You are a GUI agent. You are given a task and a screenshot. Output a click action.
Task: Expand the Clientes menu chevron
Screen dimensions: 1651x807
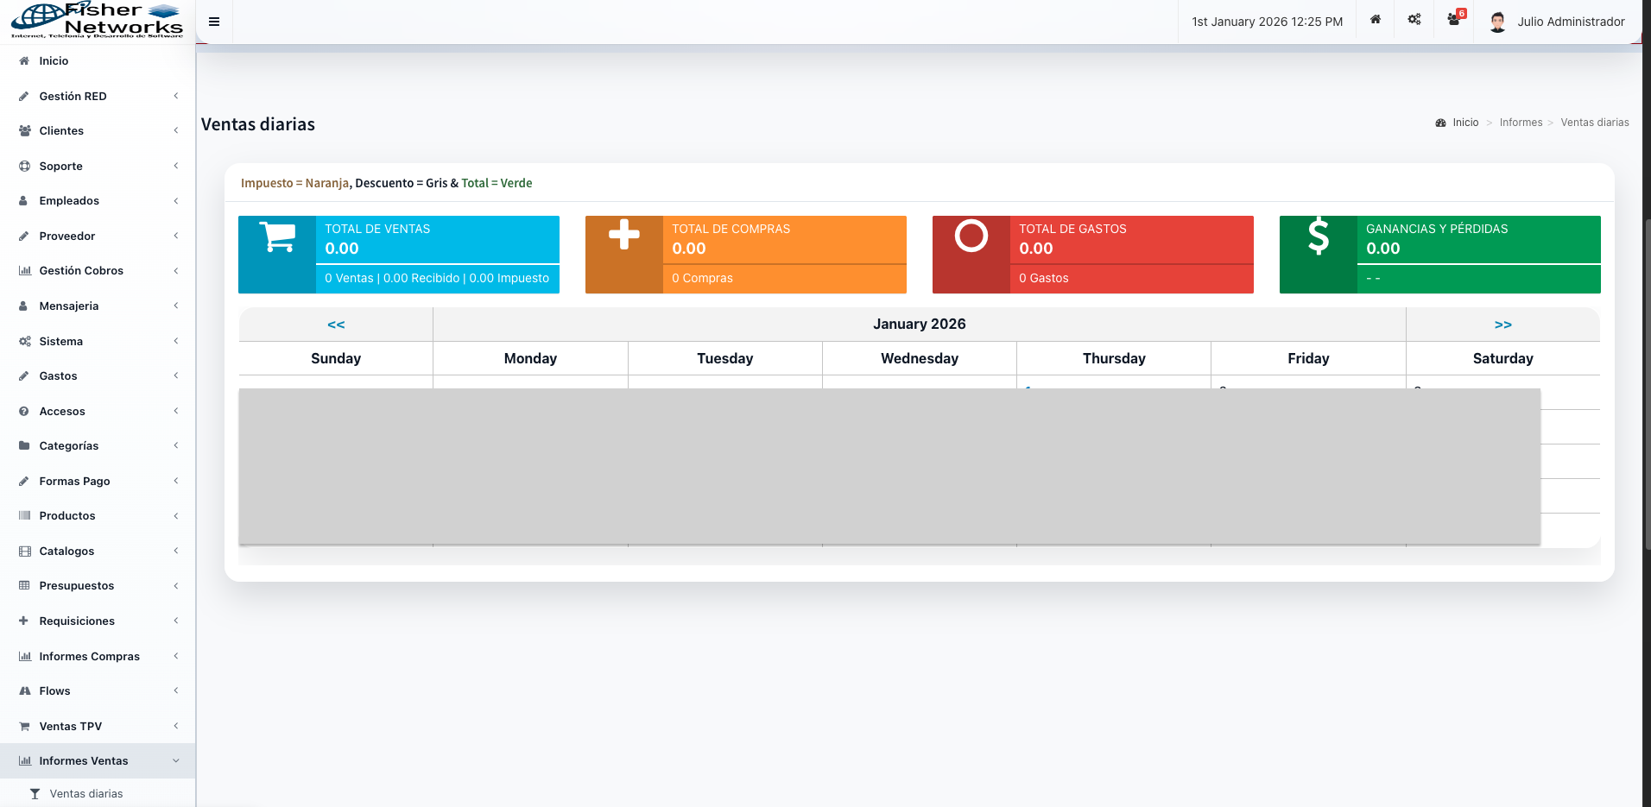click(x=176, y=131)
